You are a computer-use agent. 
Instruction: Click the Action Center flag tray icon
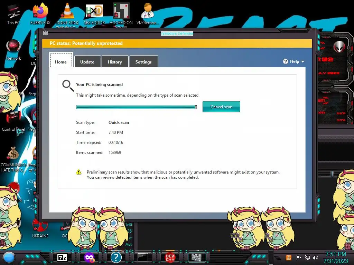299,257
